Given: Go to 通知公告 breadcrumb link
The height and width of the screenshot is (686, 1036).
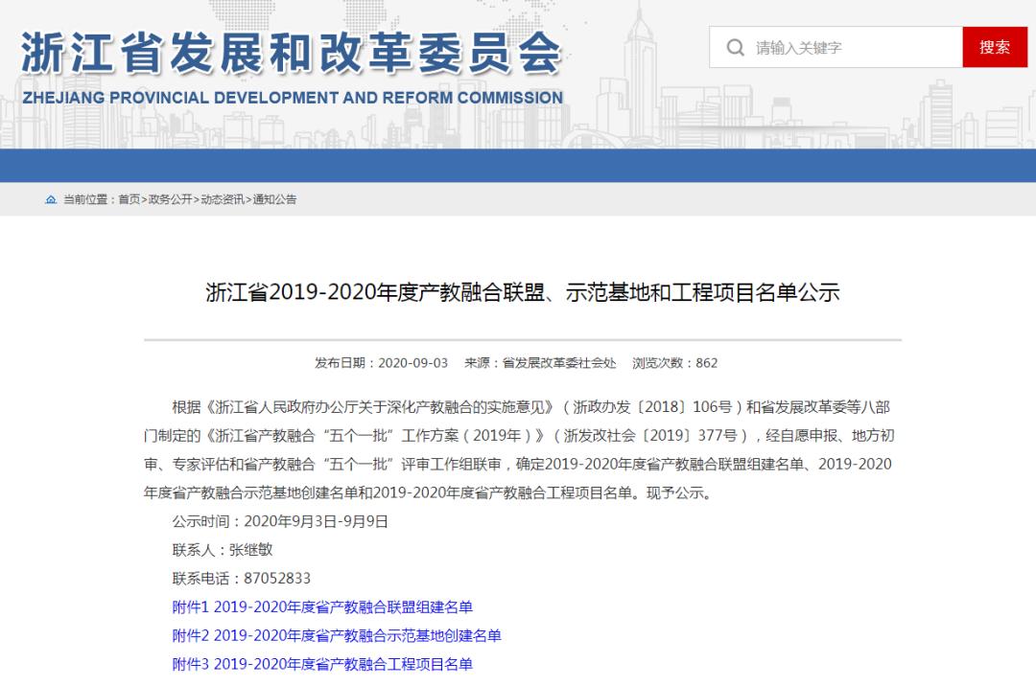Looking at the screenshot, I should click(274, 199).
